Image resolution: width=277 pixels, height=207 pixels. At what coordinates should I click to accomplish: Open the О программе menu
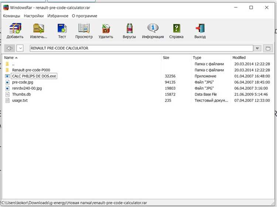coord(85,16)
